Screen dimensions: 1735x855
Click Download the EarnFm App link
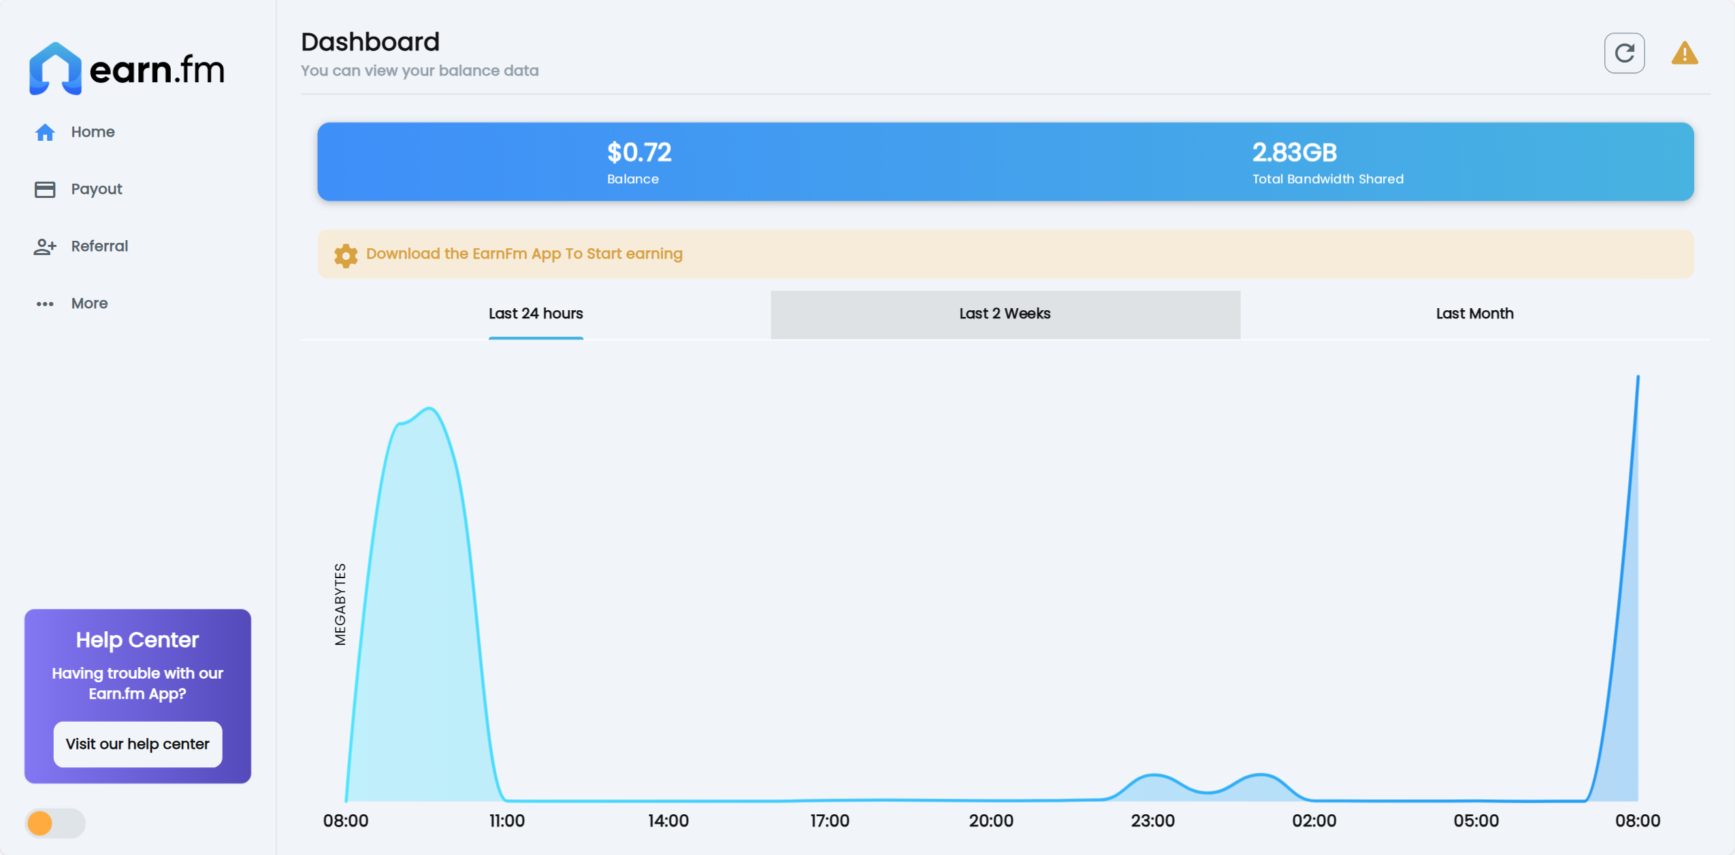[x=524, y=254]
